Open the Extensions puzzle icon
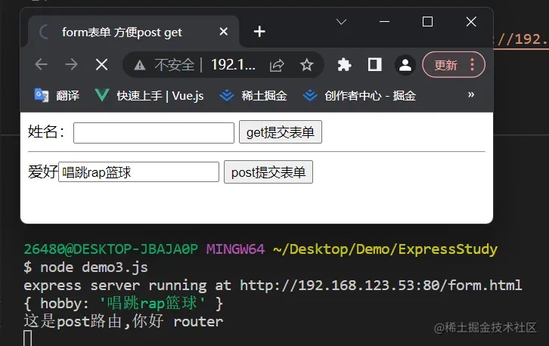549x346 pixels. [344, 65]
